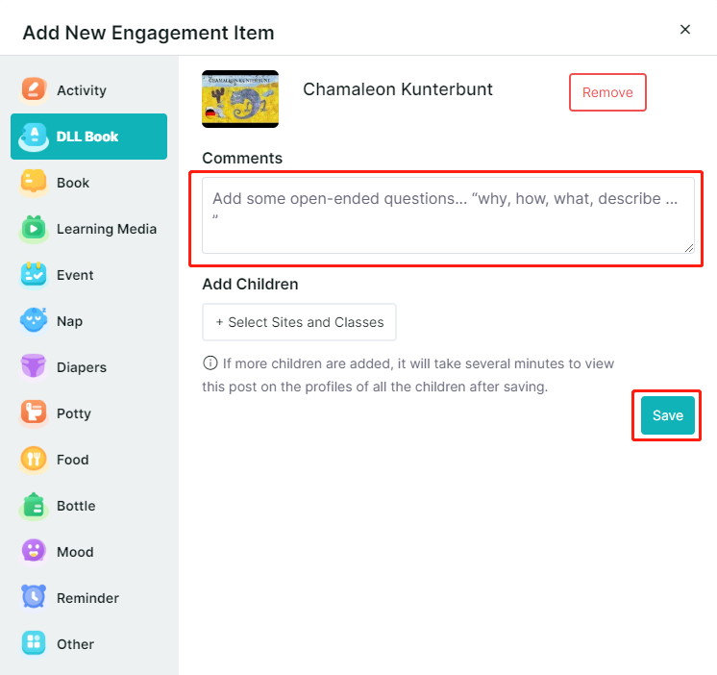
Task: Switch to the DLL Book tab
Action: click(88, 137)
